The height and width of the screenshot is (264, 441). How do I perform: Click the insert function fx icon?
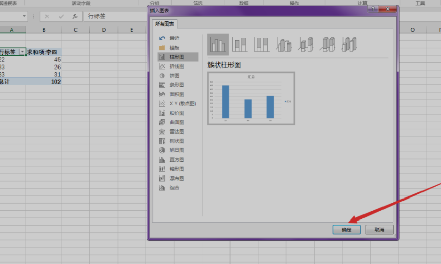click(75, 16)
